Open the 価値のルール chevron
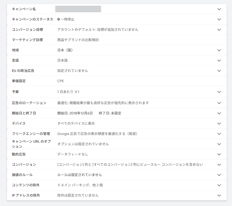This screenshot has width=232, height=206. [219, 175]
